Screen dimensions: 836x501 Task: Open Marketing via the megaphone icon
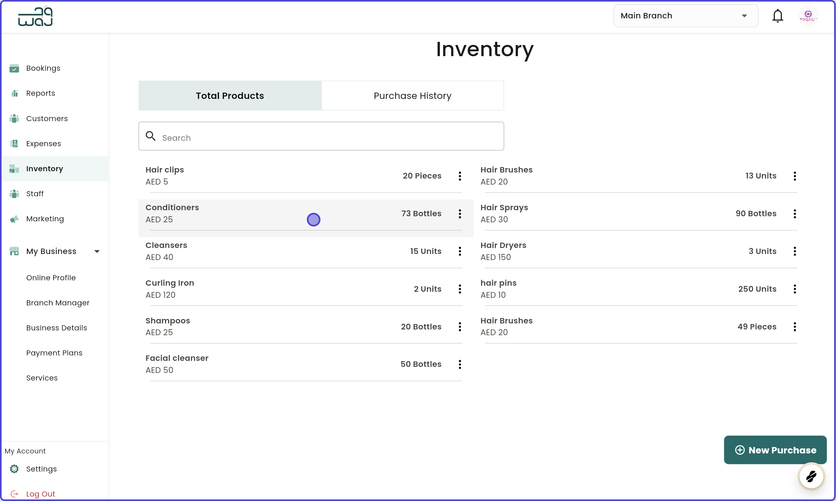click(x=14, y=219)
